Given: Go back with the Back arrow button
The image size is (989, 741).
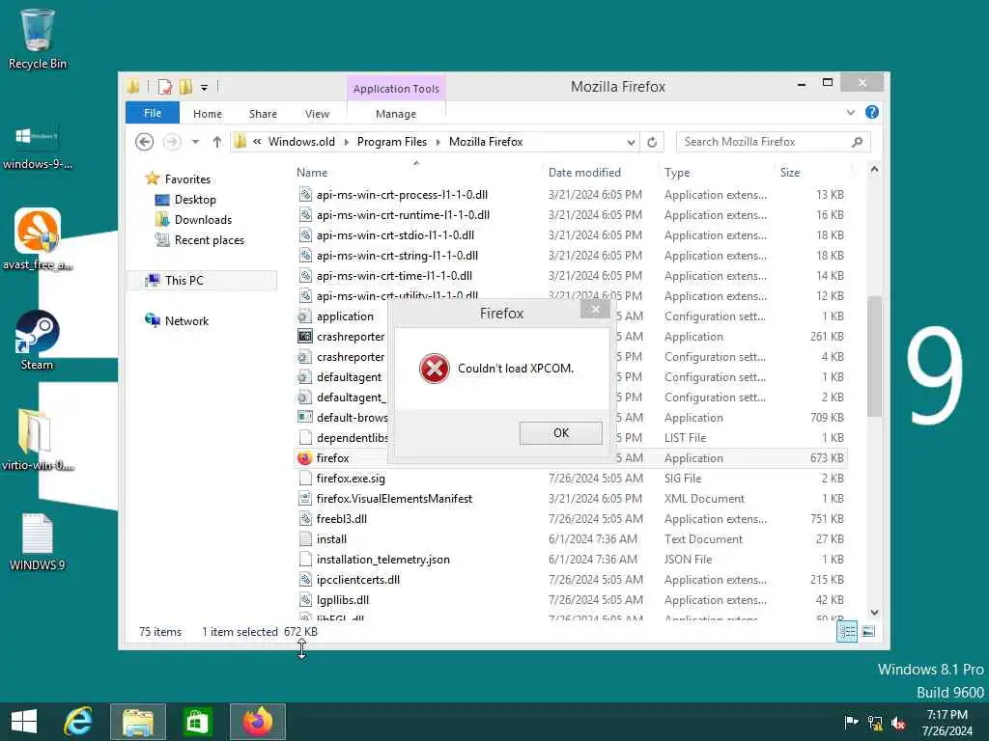Looking at the screenshot, I should click(x=145, y=142).
